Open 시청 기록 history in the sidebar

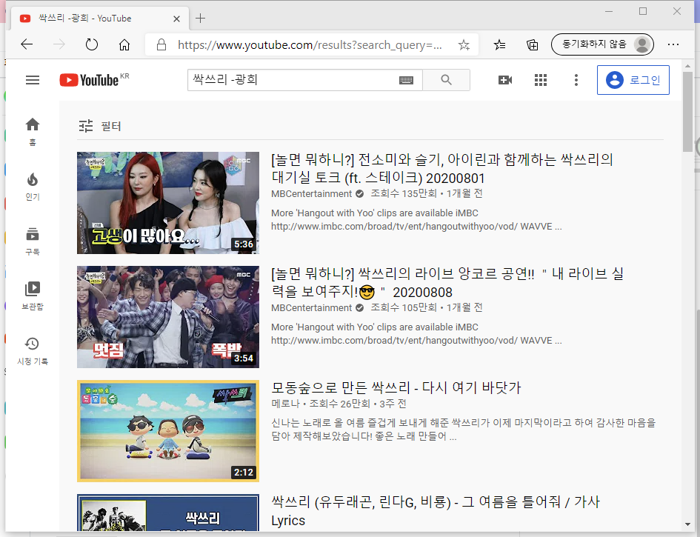tap(33, 351)
